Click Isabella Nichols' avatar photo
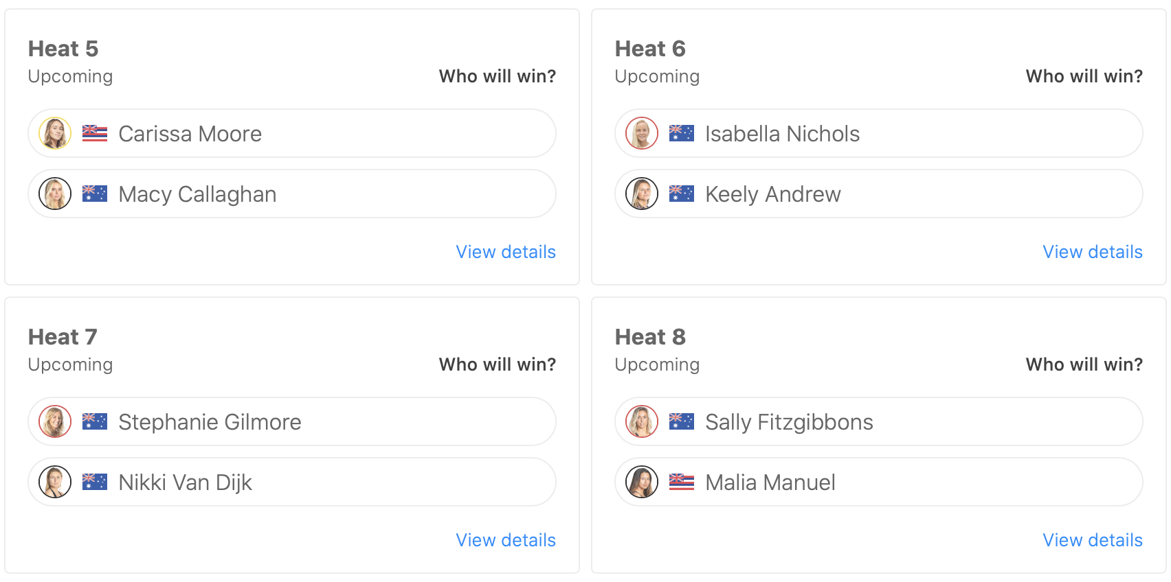1171x582 pixels. point(642,133)
